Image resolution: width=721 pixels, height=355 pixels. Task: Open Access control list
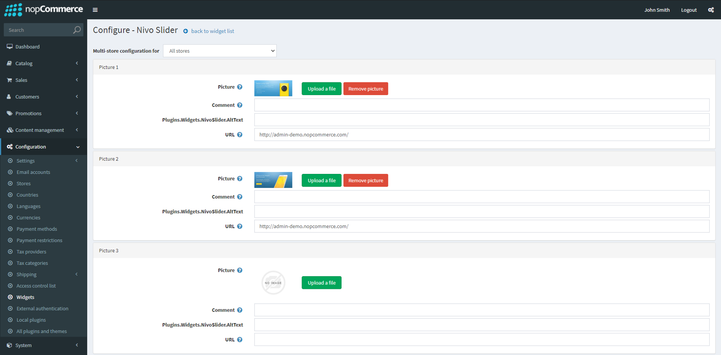pos(36,286)
